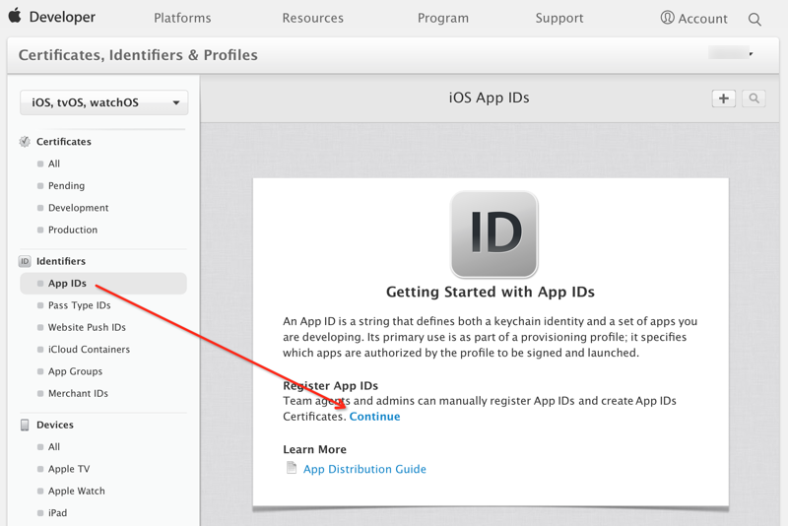The width and height of the screenshot is (788, 526).
Task: Click the 'iOS App IDs' page title
Action: tap(489, 98)
